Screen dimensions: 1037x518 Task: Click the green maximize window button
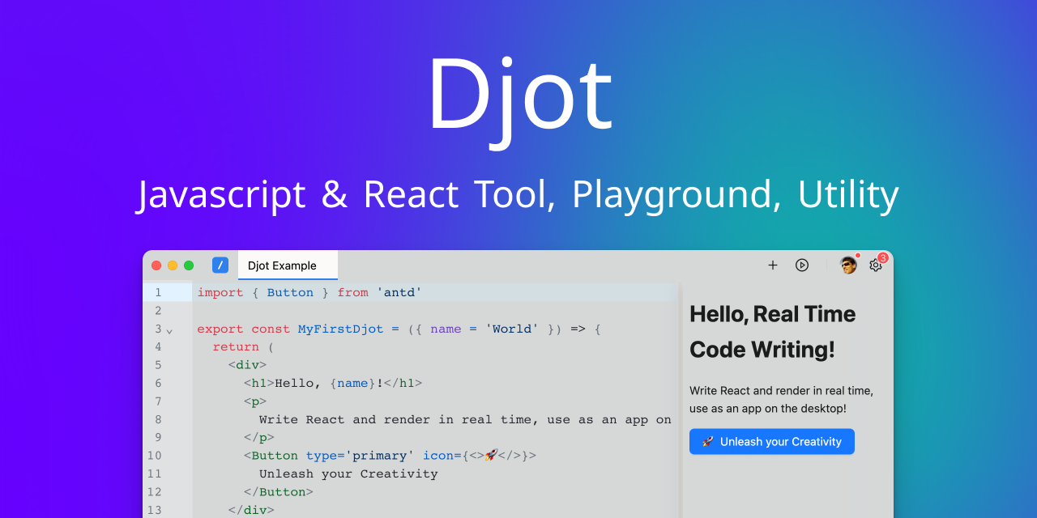189,265
